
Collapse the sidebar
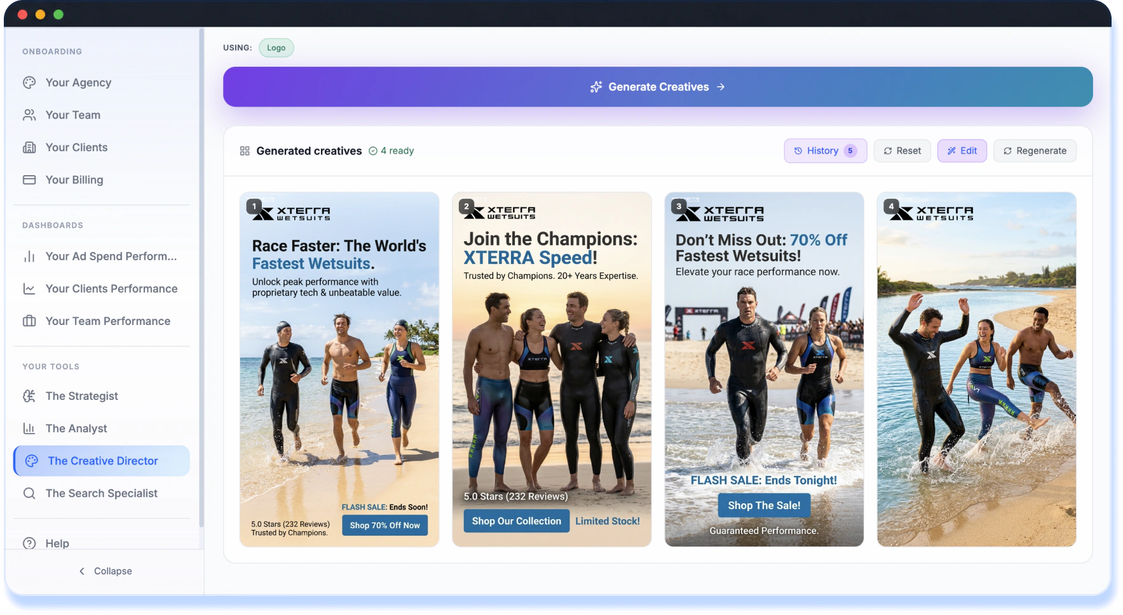click(x=105, y=571)
